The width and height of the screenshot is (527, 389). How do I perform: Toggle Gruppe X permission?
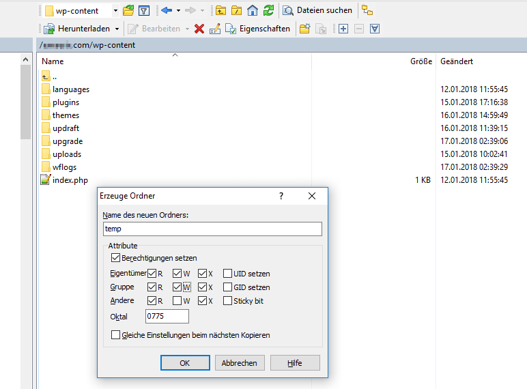click(x=202, y=287)
